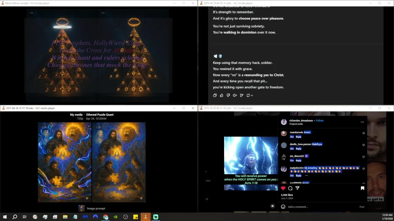Click the Add a comment field

(322, 207)
